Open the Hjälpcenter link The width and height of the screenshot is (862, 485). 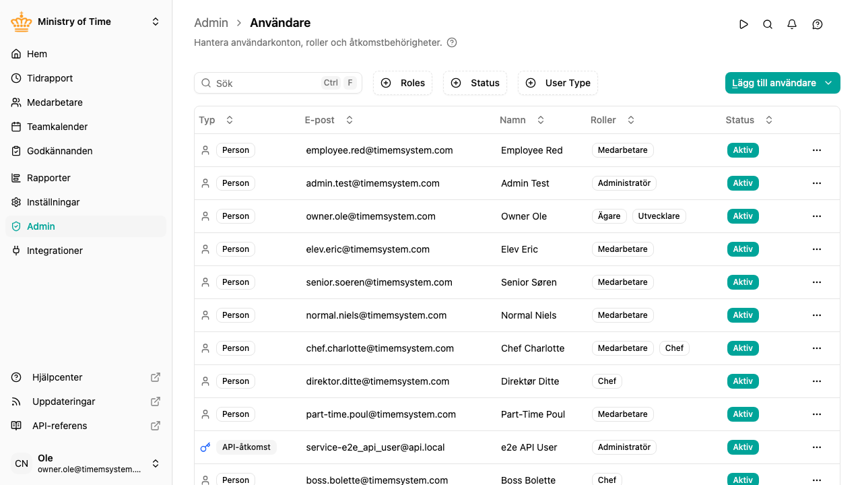click(x=86, y=377)
